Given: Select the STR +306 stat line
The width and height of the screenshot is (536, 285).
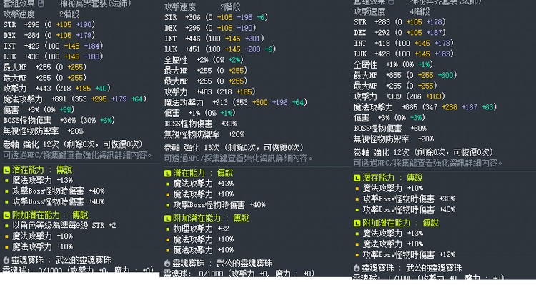Looking at the screenshot, I should 216,17.
